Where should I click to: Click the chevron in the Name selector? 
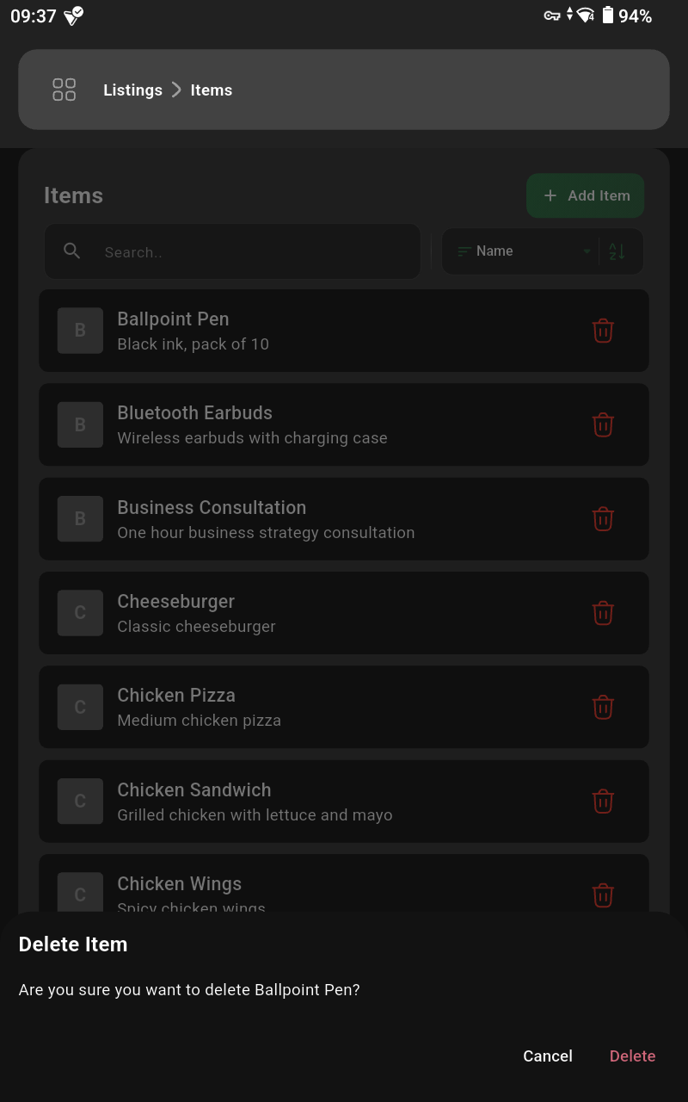587,251
